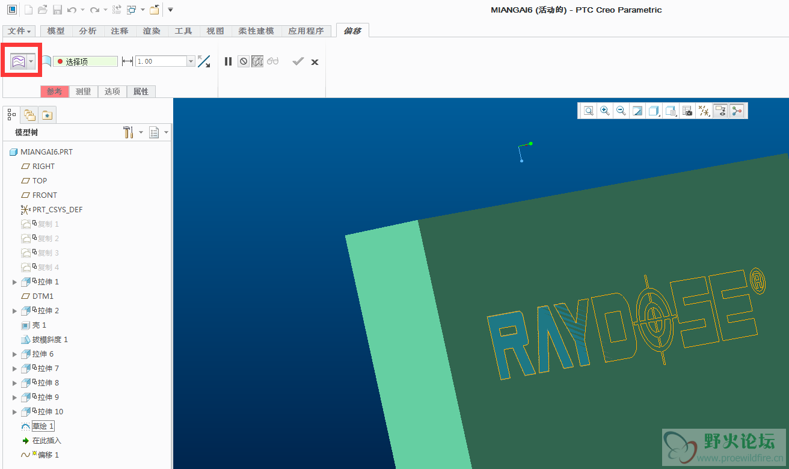Screen dimensions: 789x469
Task: Open the windows list dropdown arrow
Action: [143, 10]
